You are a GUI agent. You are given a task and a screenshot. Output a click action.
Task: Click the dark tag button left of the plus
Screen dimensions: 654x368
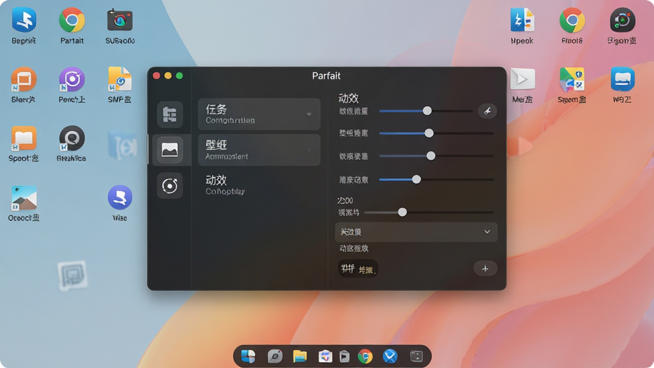[x=358, y=269]
